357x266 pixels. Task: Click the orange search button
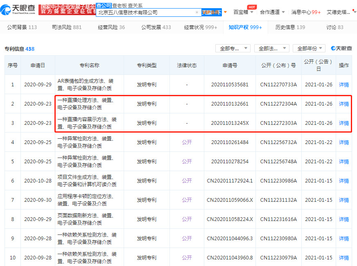coord(212,12)
